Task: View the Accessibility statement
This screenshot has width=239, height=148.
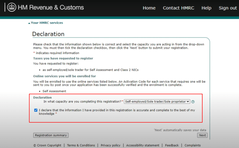Action: pyautogui.click(x=143, y=145)
